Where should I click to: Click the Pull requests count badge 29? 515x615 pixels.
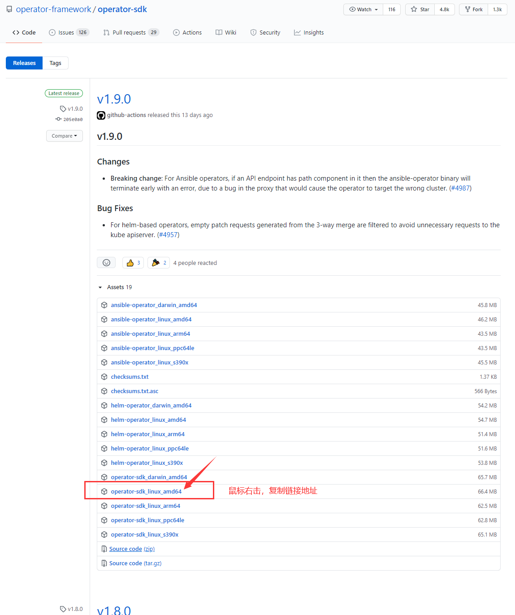click(x=154, y=32)
